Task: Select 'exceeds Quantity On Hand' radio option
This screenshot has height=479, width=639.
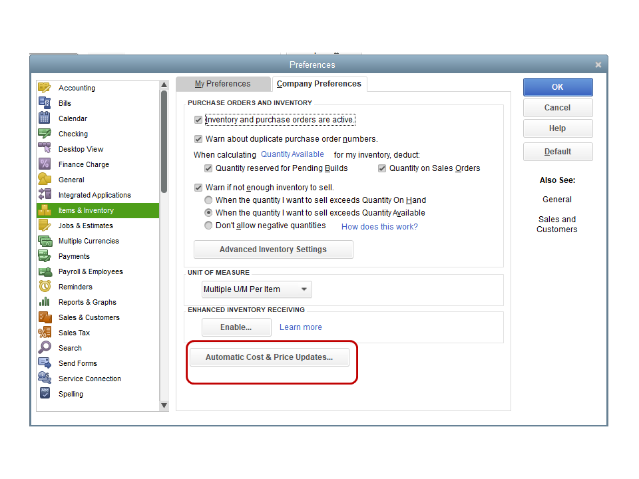Action: (208, 200)
